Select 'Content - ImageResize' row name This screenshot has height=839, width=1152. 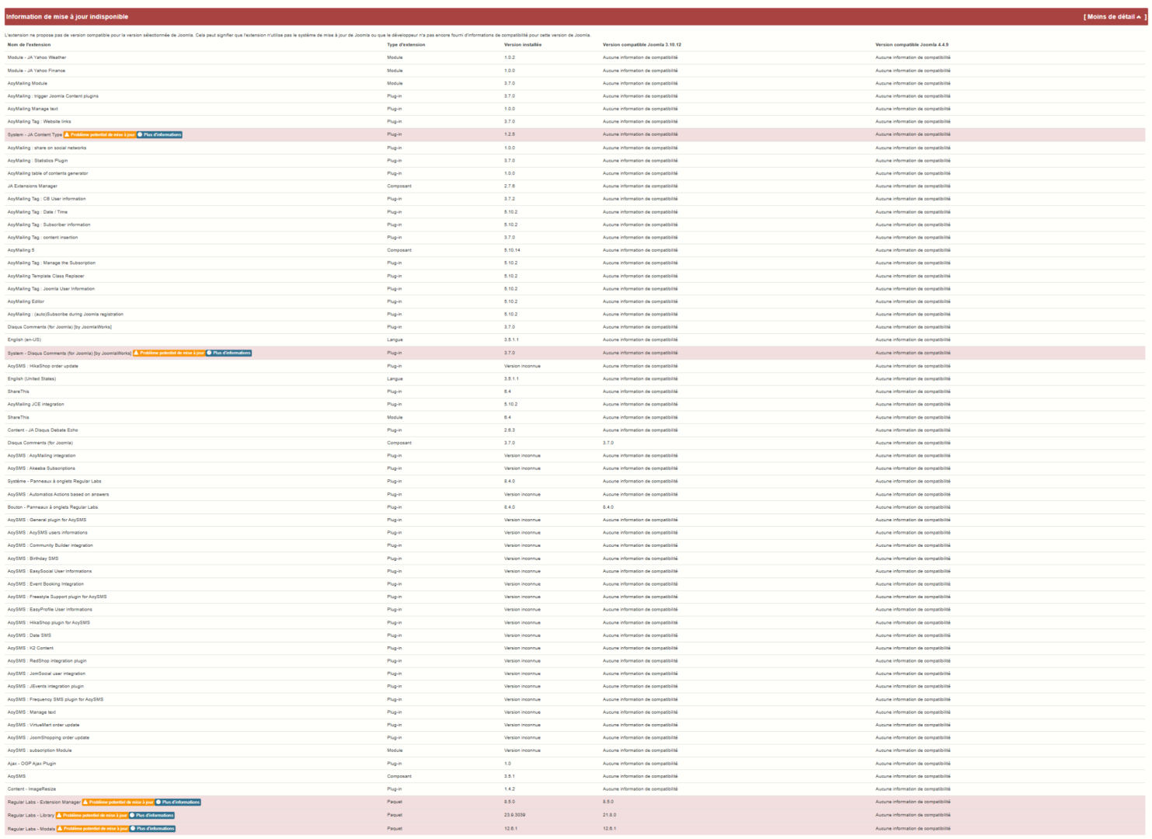pos(32,789)
